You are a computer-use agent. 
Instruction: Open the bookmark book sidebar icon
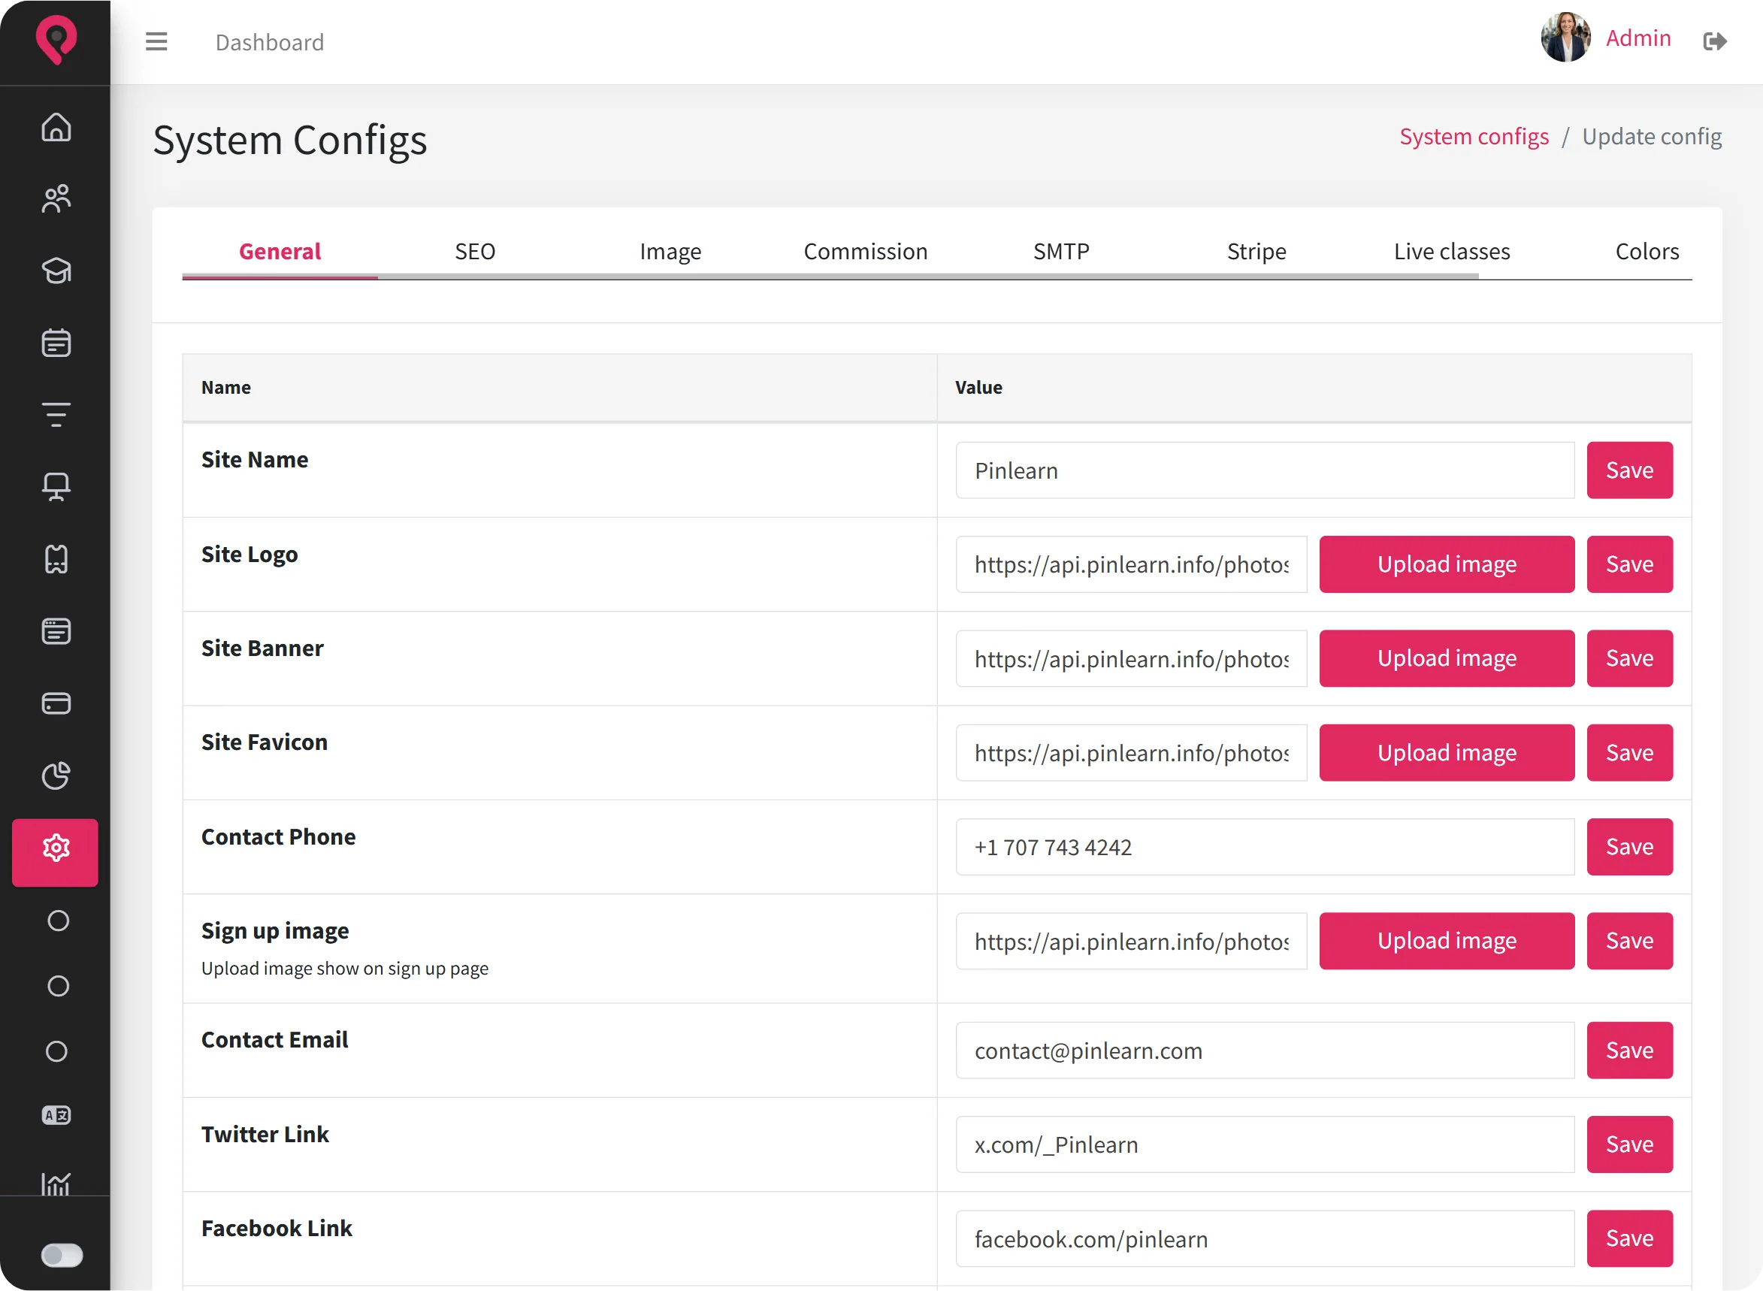(x=56, y=559)
